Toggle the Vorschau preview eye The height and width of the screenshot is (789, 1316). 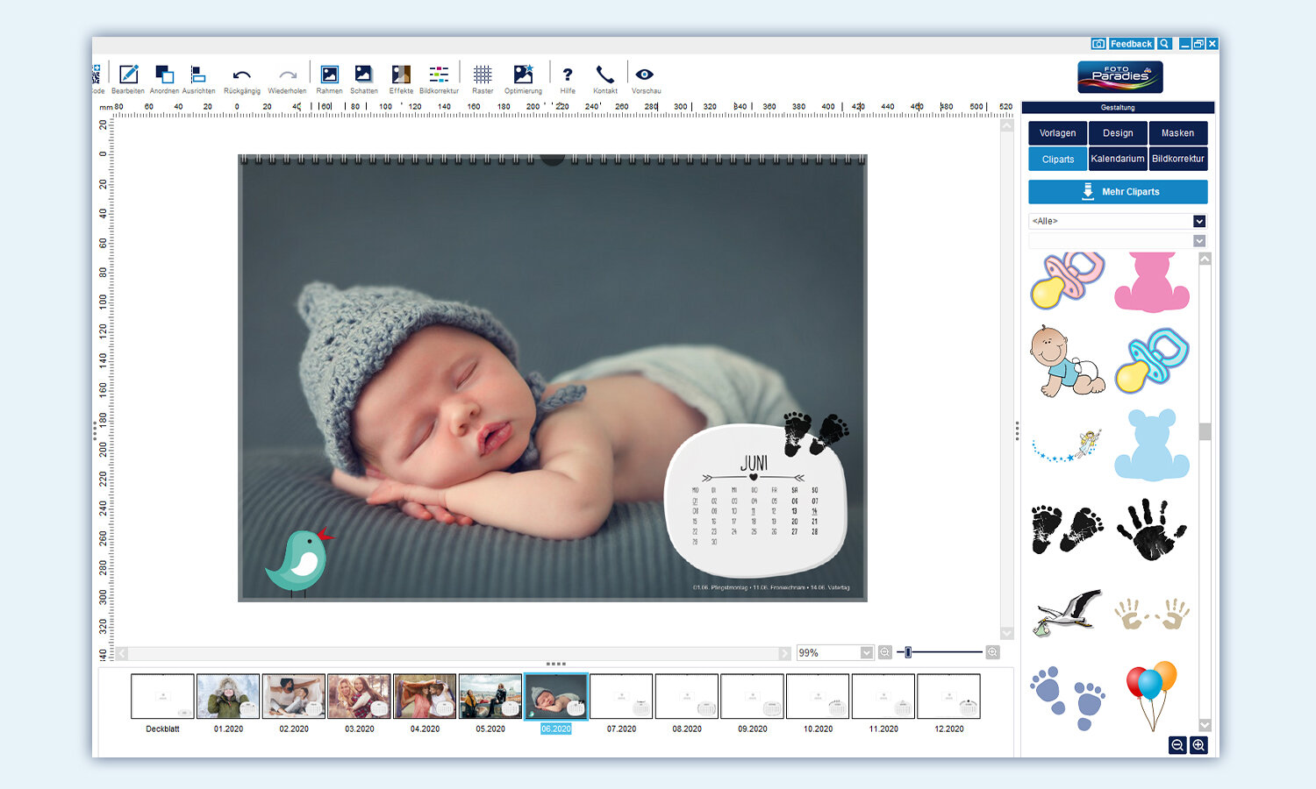pos(645,75)
